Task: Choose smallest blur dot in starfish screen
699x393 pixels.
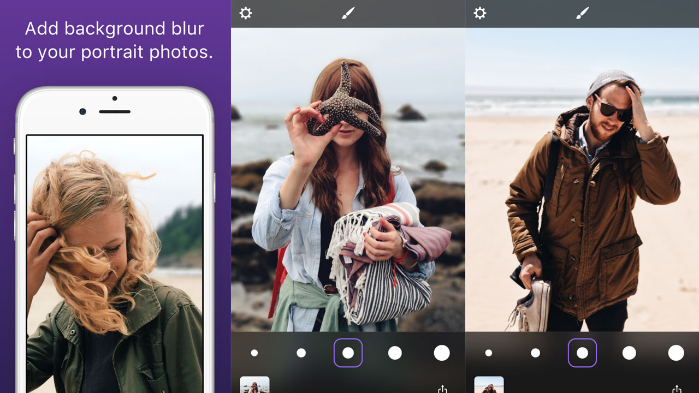Action: point(254,353)
